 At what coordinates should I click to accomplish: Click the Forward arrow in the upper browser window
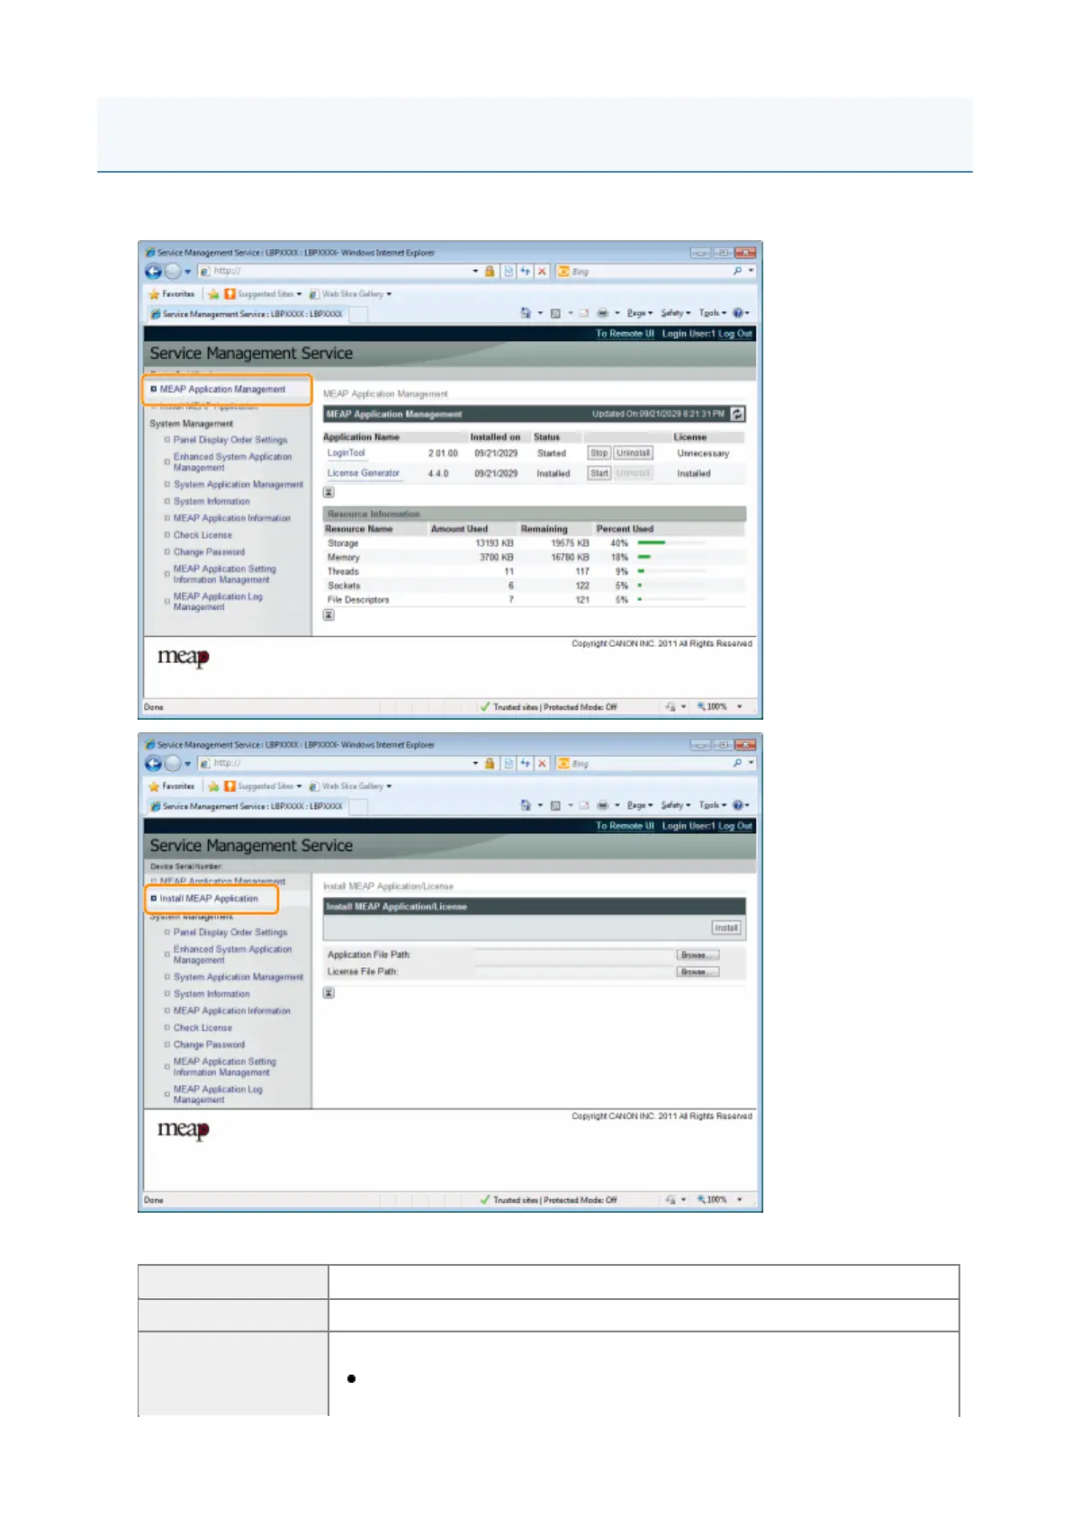[x=172, y=271]
